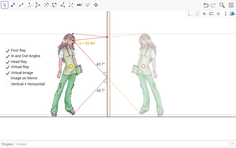Viewport: 236px width, 148px height.
Task: Open the three-dot style bar menu
Action: (x=226, y=14)
